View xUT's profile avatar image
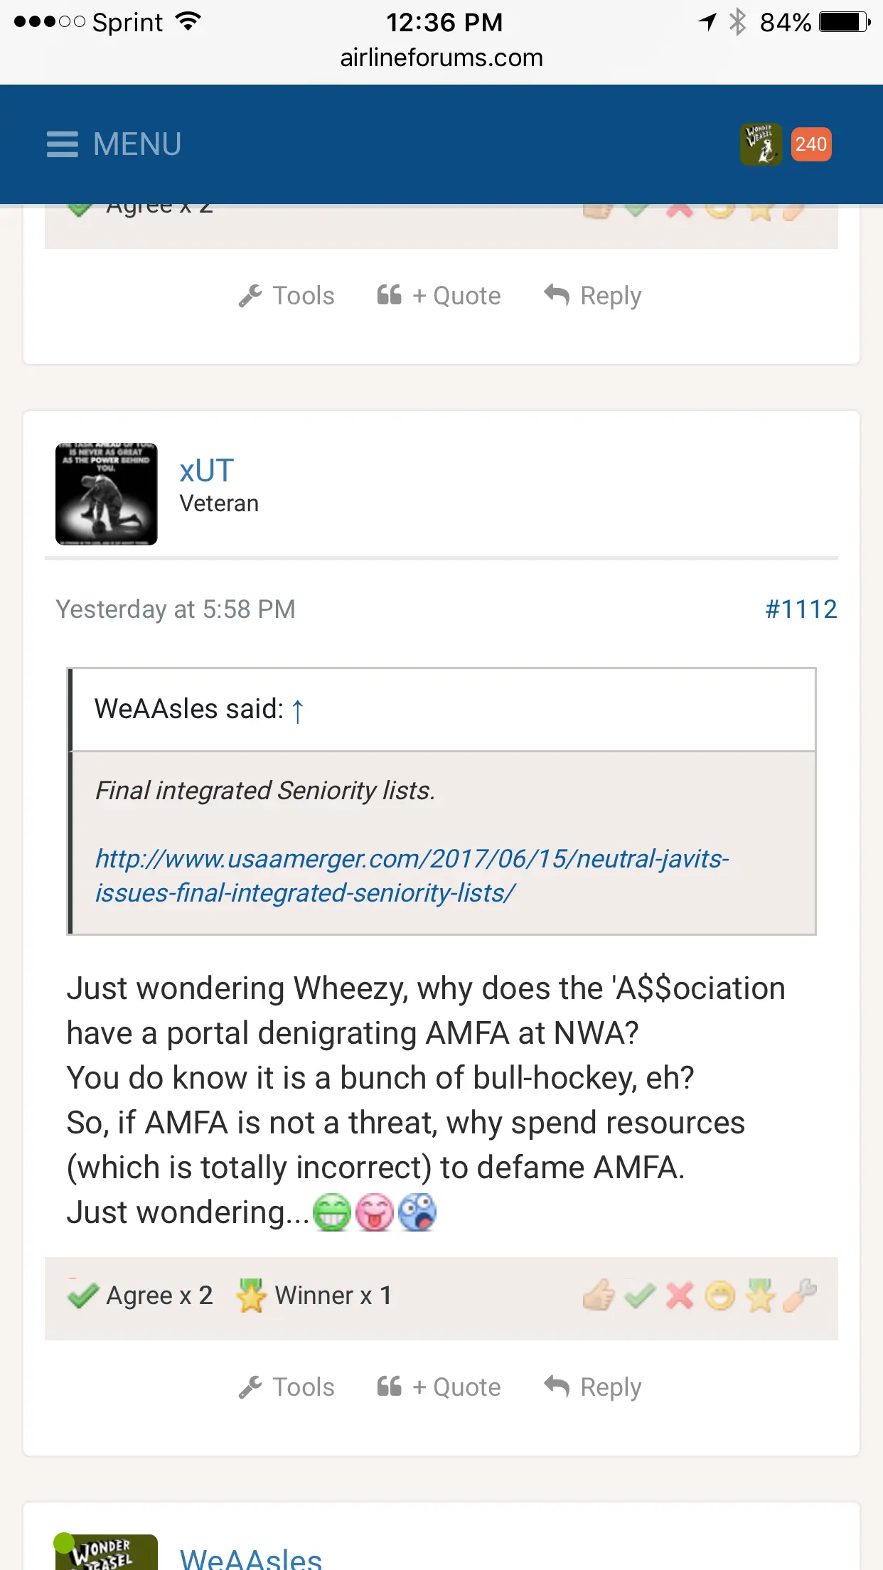Screen dimensions: 883x1570 107,494
